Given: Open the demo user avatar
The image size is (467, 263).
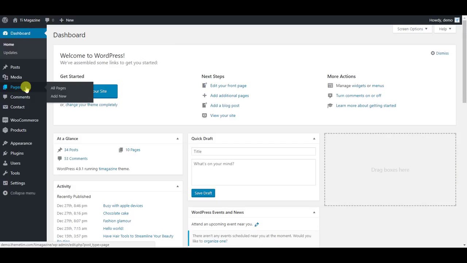Looking at the screenshot, I should [x=457, y=20].
